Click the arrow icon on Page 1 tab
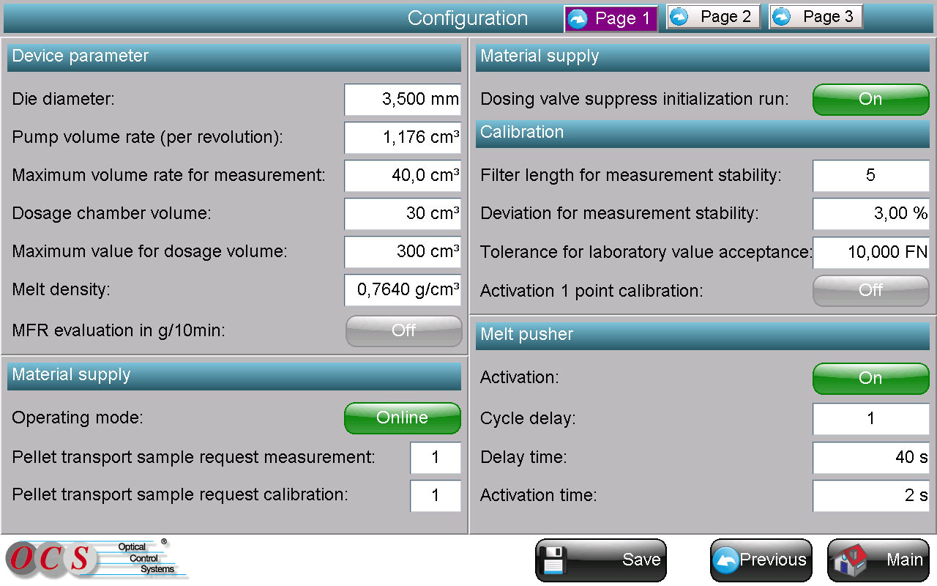 pos(578,19)
